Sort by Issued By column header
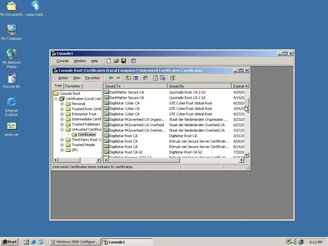This screenshot has height=246, width=328. click(x=199, y=86)
